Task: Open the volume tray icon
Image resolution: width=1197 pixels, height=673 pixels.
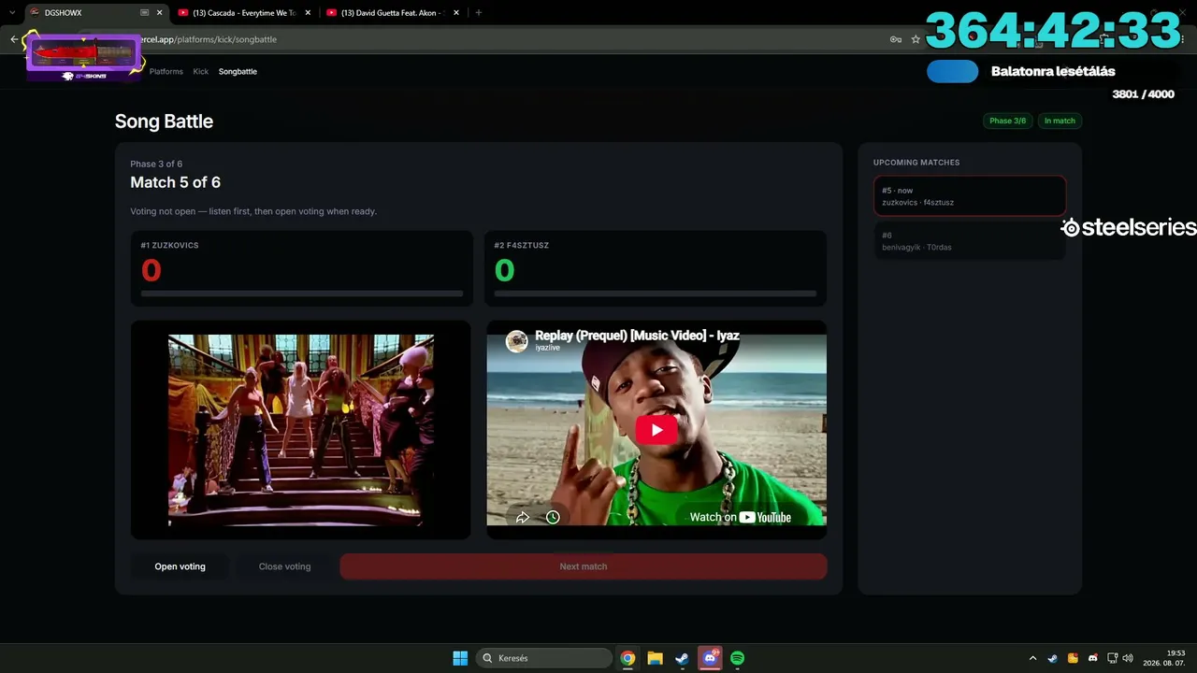Action: pyautogui.click(x=1128, y=658)
